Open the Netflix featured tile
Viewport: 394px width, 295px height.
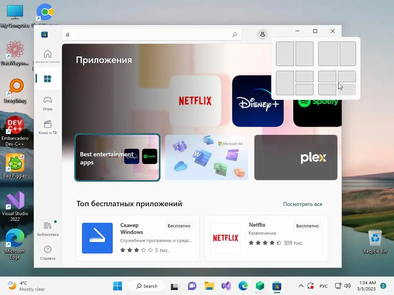(195, 101)
